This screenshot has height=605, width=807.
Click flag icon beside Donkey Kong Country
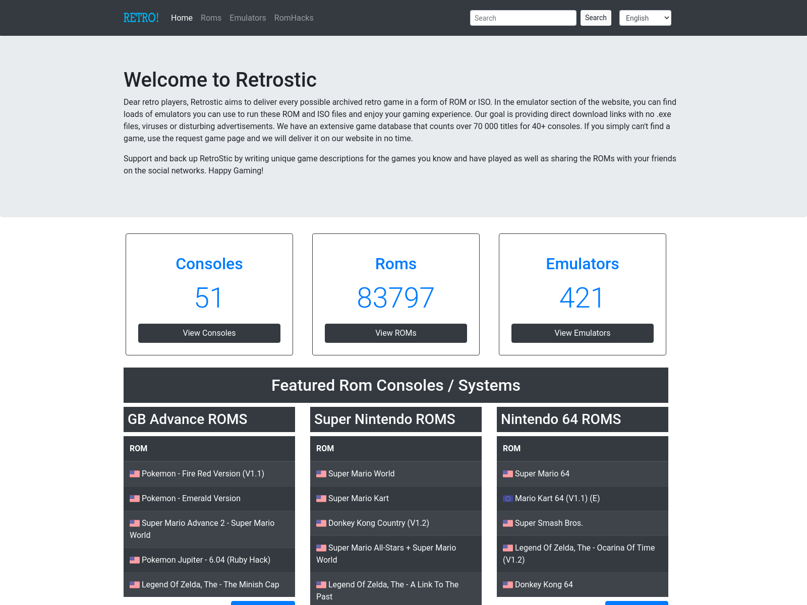pyautogui.click(x=321, y=523)
